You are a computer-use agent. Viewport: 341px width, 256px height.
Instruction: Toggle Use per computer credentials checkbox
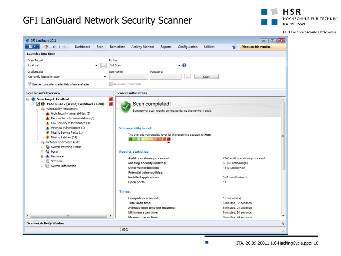29,84
